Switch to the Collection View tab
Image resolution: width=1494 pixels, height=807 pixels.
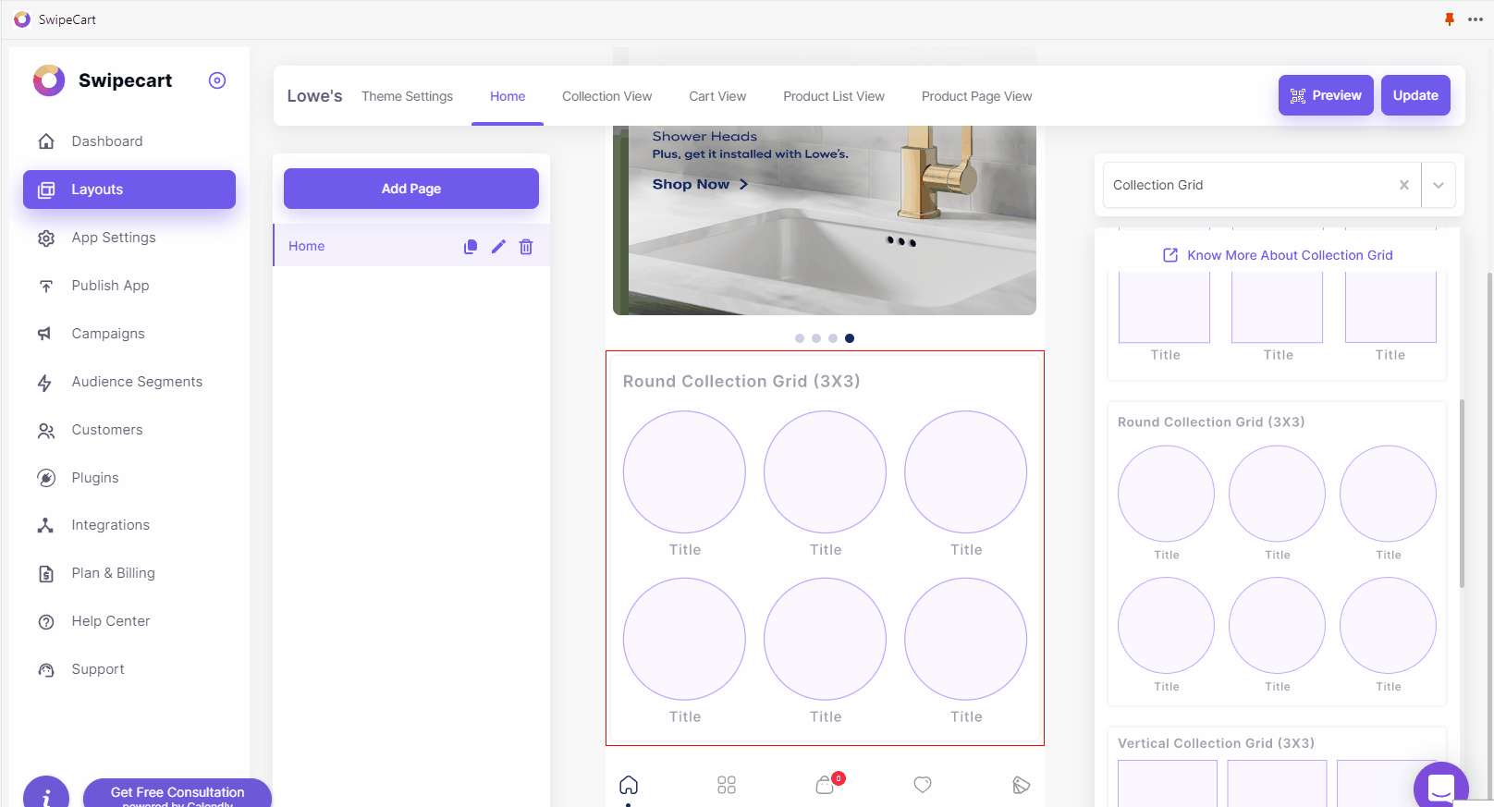pos(606,96)
